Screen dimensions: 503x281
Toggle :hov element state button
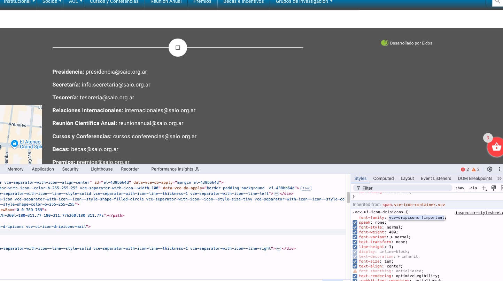tap(460, 188)
